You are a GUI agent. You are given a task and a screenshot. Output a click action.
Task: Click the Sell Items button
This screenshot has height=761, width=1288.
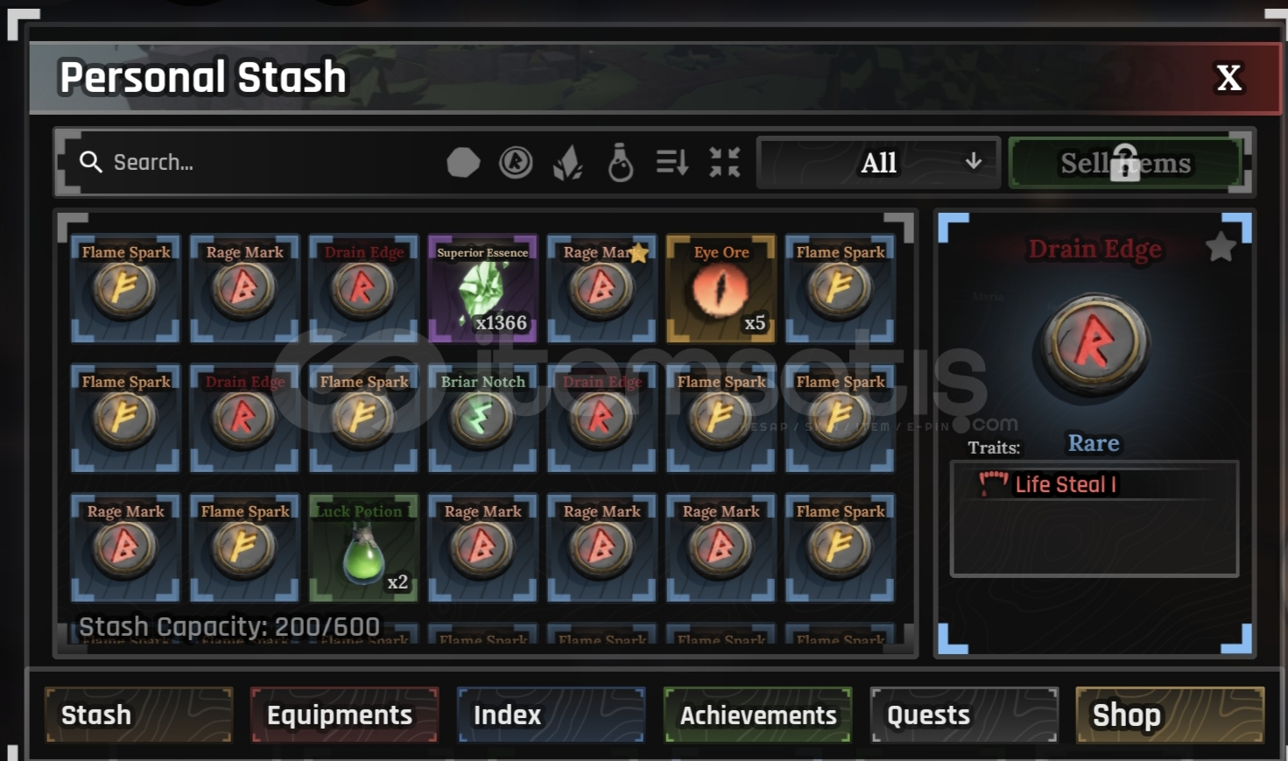[x=1126, y=163]
